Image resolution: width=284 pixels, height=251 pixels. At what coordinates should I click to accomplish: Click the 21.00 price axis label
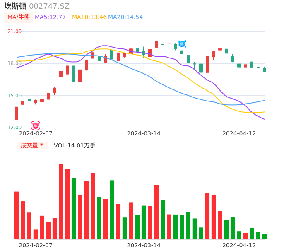[x=14, y=31]
